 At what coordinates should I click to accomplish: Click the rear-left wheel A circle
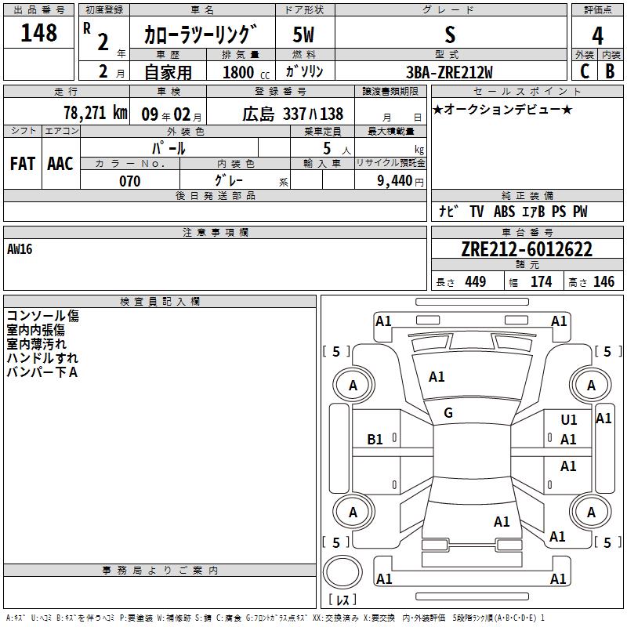coord(353,512)
